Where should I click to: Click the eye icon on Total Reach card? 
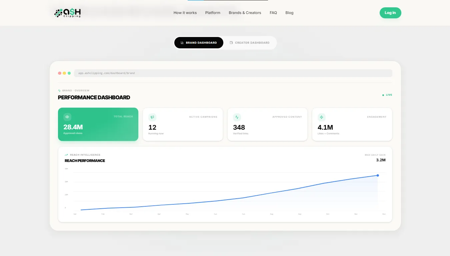tap(67, 117)
